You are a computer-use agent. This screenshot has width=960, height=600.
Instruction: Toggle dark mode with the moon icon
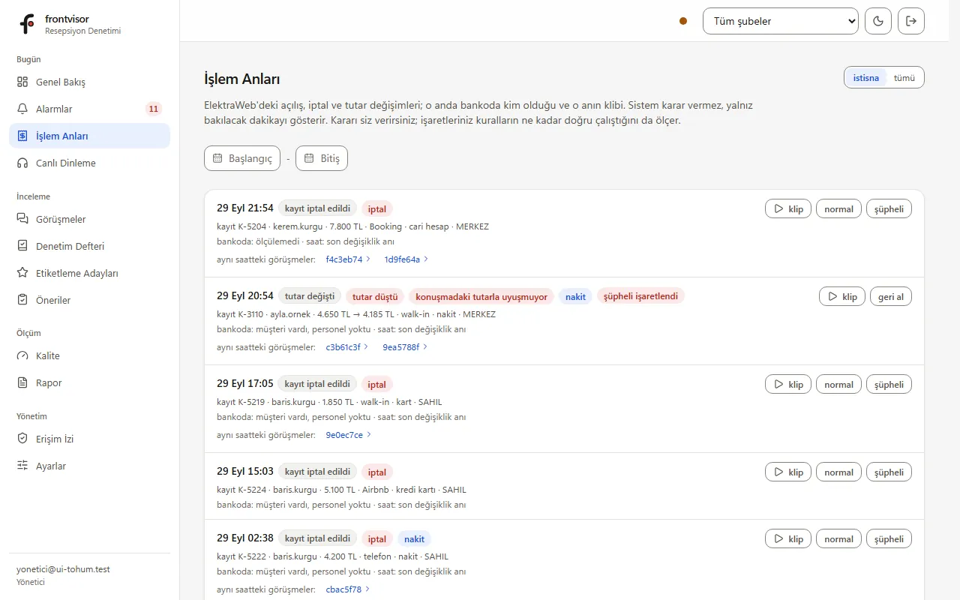pos(878,21)
